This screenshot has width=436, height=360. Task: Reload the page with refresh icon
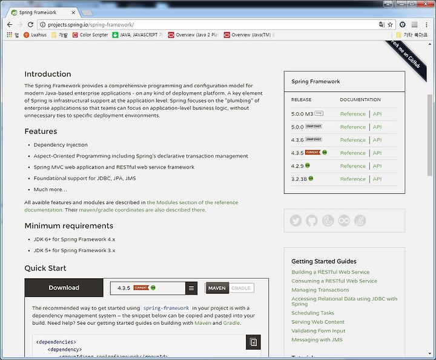(x=31, y=24)
